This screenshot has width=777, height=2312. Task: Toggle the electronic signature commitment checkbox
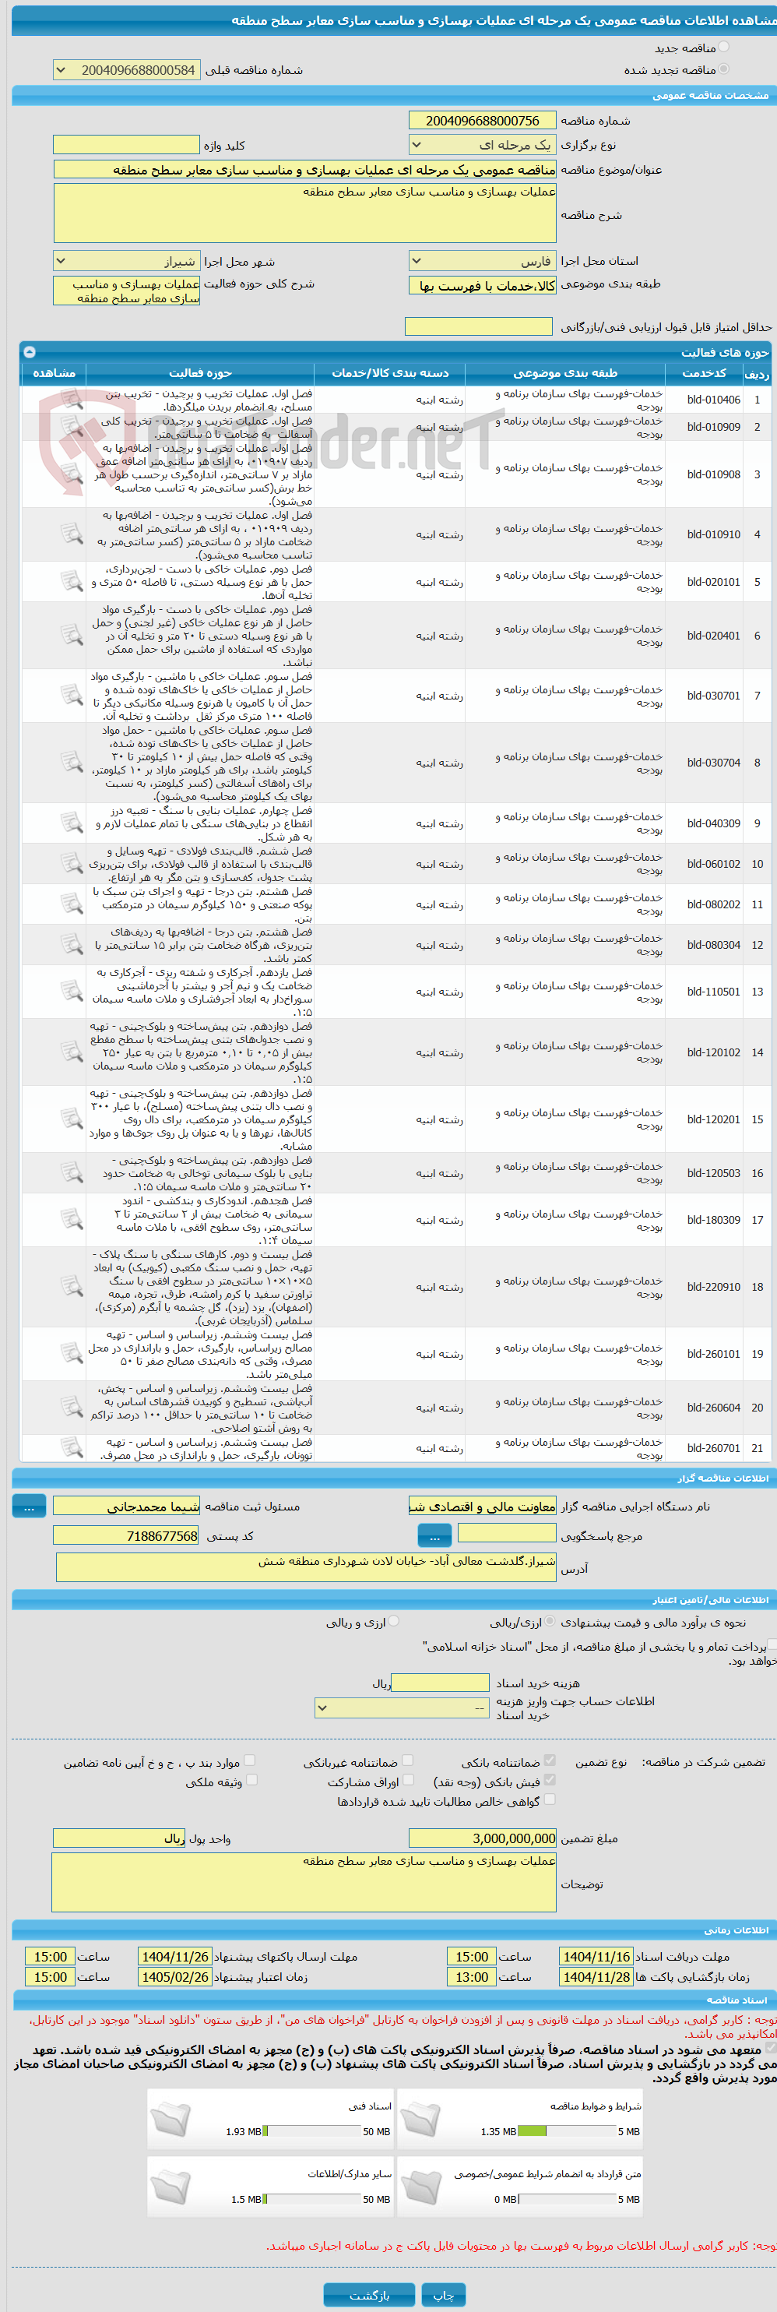click(769, 2048)
